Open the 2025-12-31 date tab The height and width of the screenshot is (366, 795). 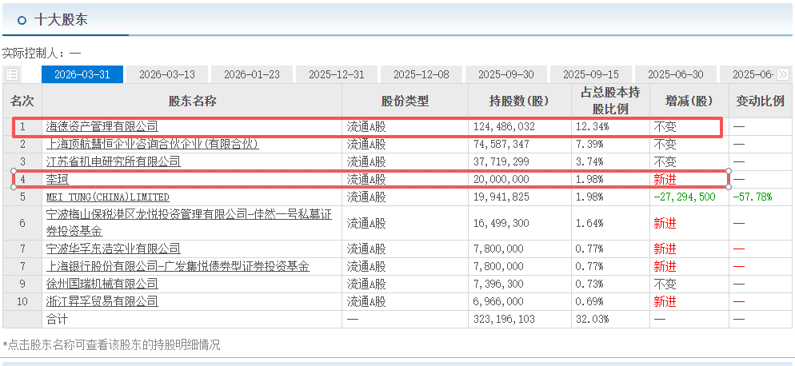(337, 74)
